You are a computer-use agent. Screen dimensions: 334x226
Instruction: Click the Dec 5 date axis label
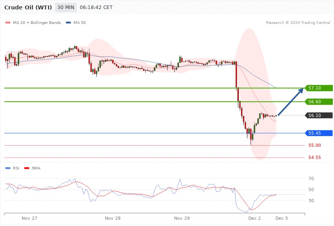(282, 218)
